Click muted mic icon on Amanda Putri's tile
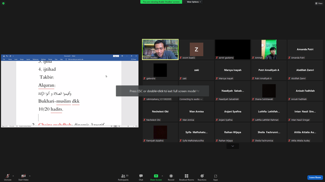The image size is (325, 182). (289, 58)
